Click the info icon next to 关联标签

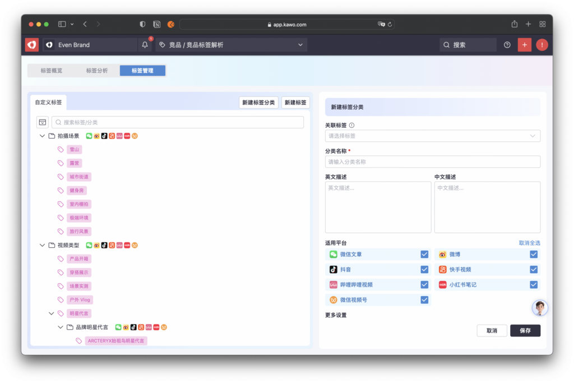click(x=352, y=126)
